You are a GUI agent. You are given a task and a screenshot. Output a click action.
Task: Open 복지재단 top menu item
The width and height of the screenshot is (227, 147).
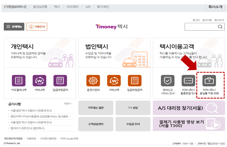click(103, 7)
